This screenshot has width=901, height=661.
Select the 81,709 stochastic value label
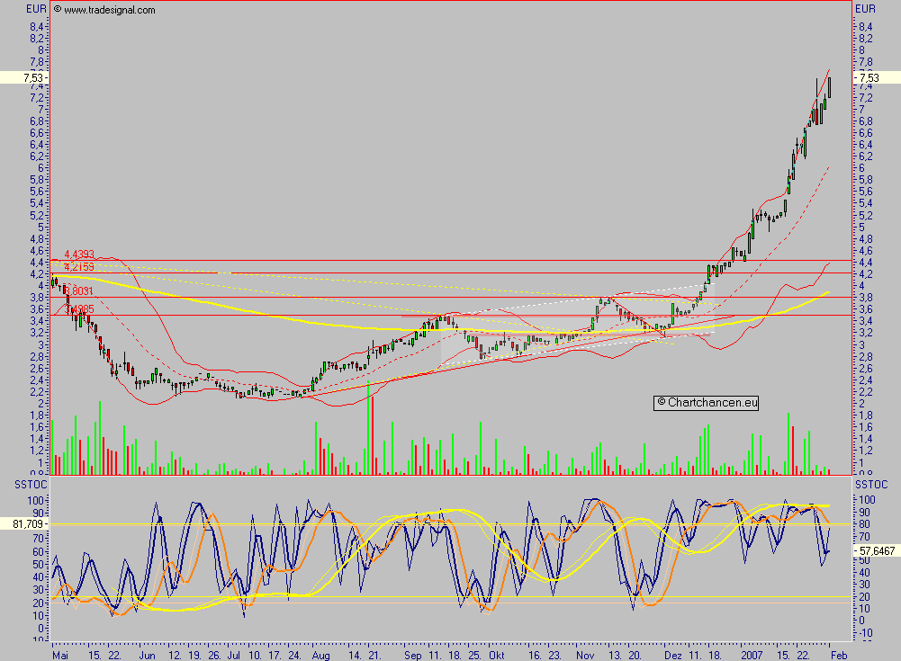pos(28,523)
